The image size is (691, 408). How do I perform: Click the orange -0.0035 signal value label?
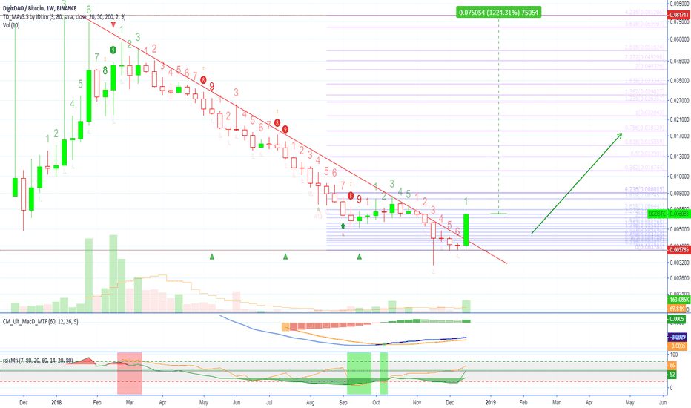point(678,346)
